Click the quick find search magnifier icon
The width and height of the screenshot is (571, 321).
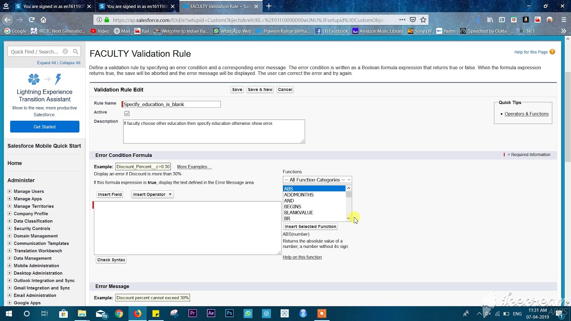coord(75,52)
